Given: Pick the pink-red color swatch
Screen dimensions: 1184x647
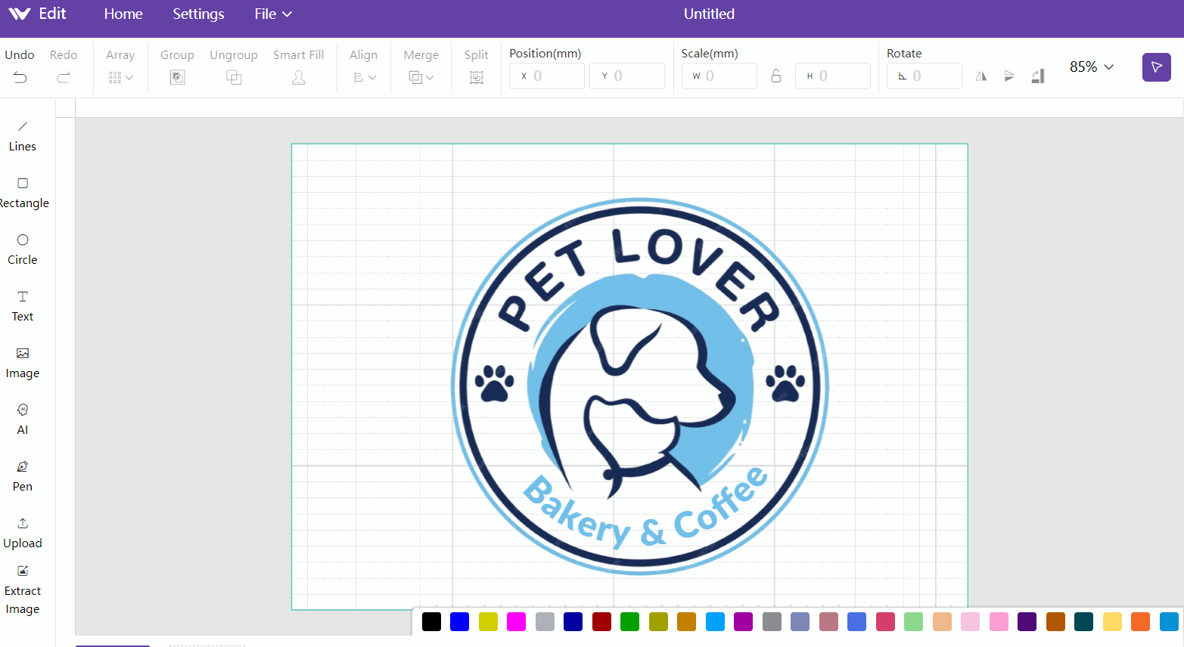Looking at the screenshot, I should point(885,621).
